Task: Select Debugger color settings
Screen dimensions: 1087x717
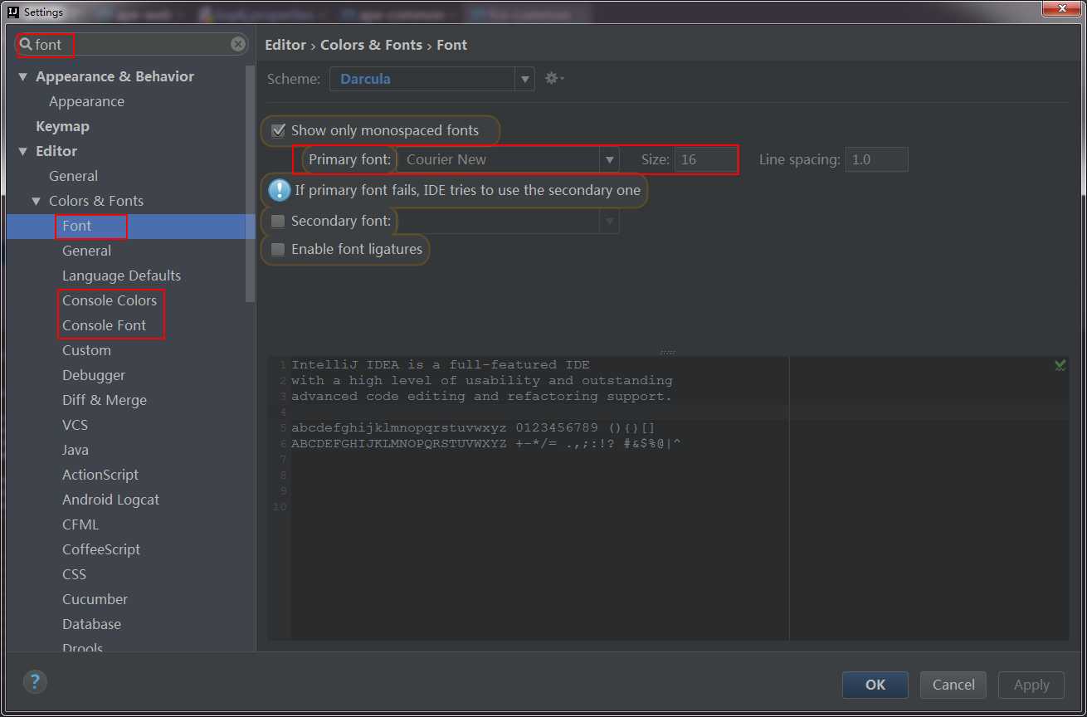Action: (x=94, y=375)
